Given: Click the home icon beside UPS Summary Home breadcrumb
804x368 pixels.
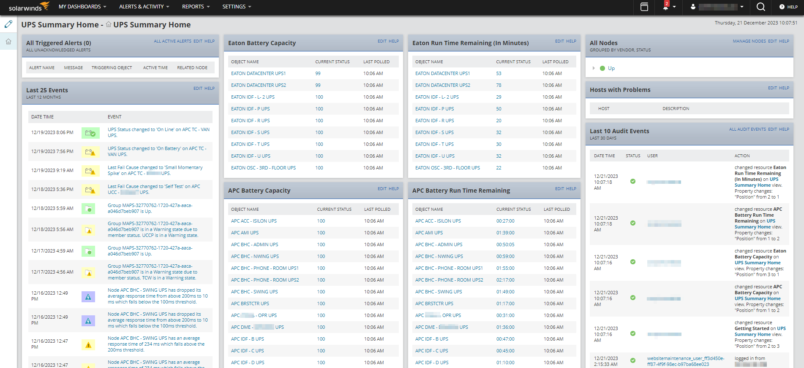Looking at the screenshot, I should pyautogui.click(x=109, y=24).
